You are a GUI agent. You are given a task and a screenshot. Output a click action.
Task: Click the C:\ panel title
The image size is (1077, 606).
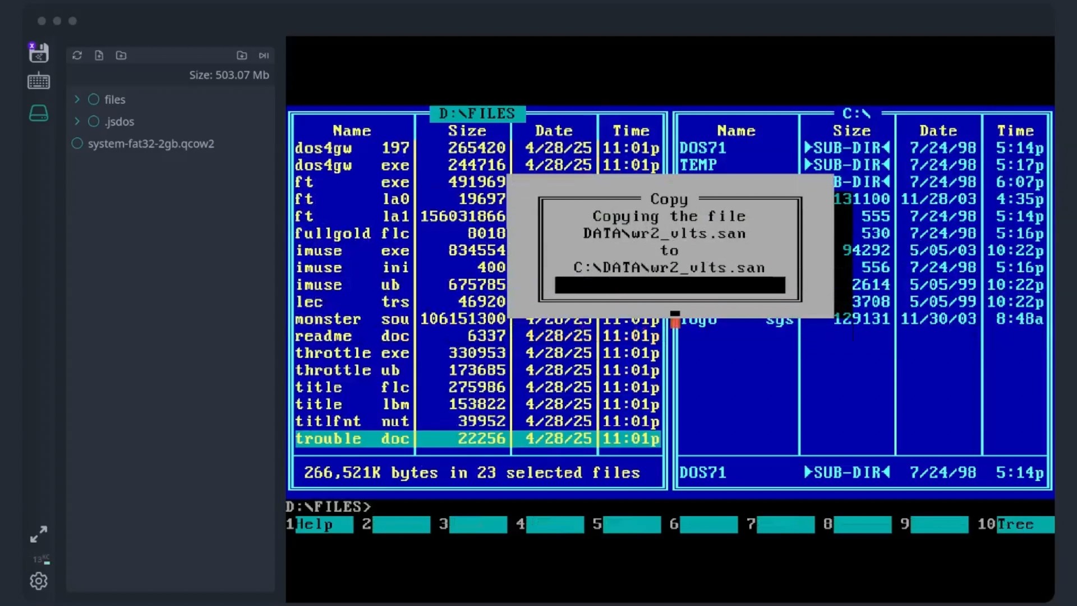[x=857, y=113]
